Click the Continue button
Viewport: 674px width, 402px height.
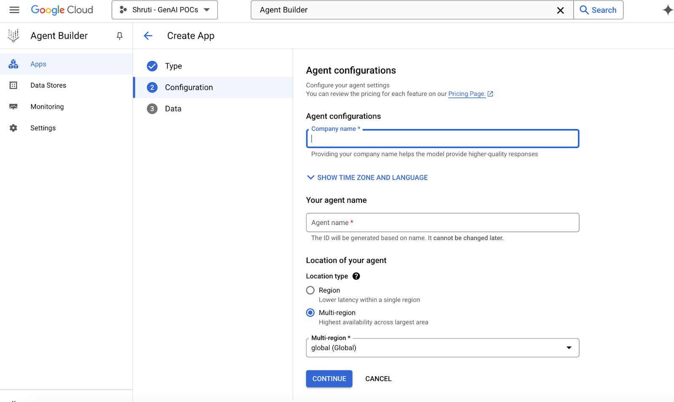coord(329,379)
